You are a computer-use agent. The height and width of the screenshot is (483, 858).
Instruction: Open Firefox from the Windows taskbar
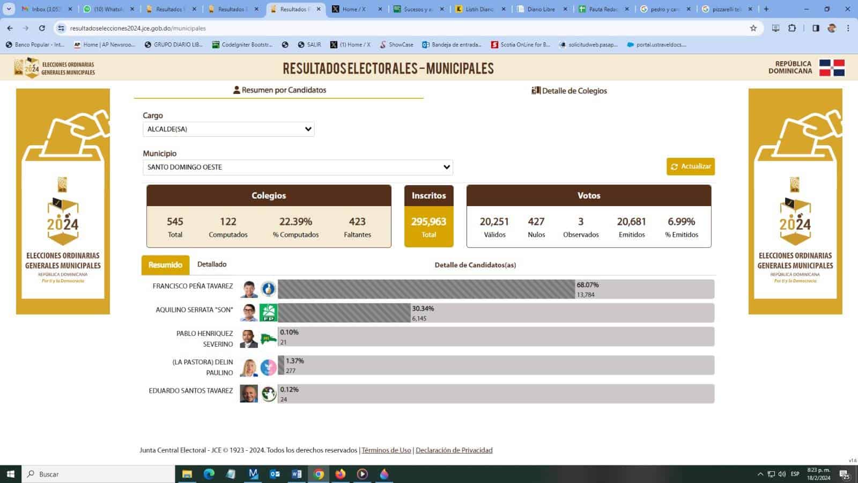pyautogui.click(x=341, y=474)
